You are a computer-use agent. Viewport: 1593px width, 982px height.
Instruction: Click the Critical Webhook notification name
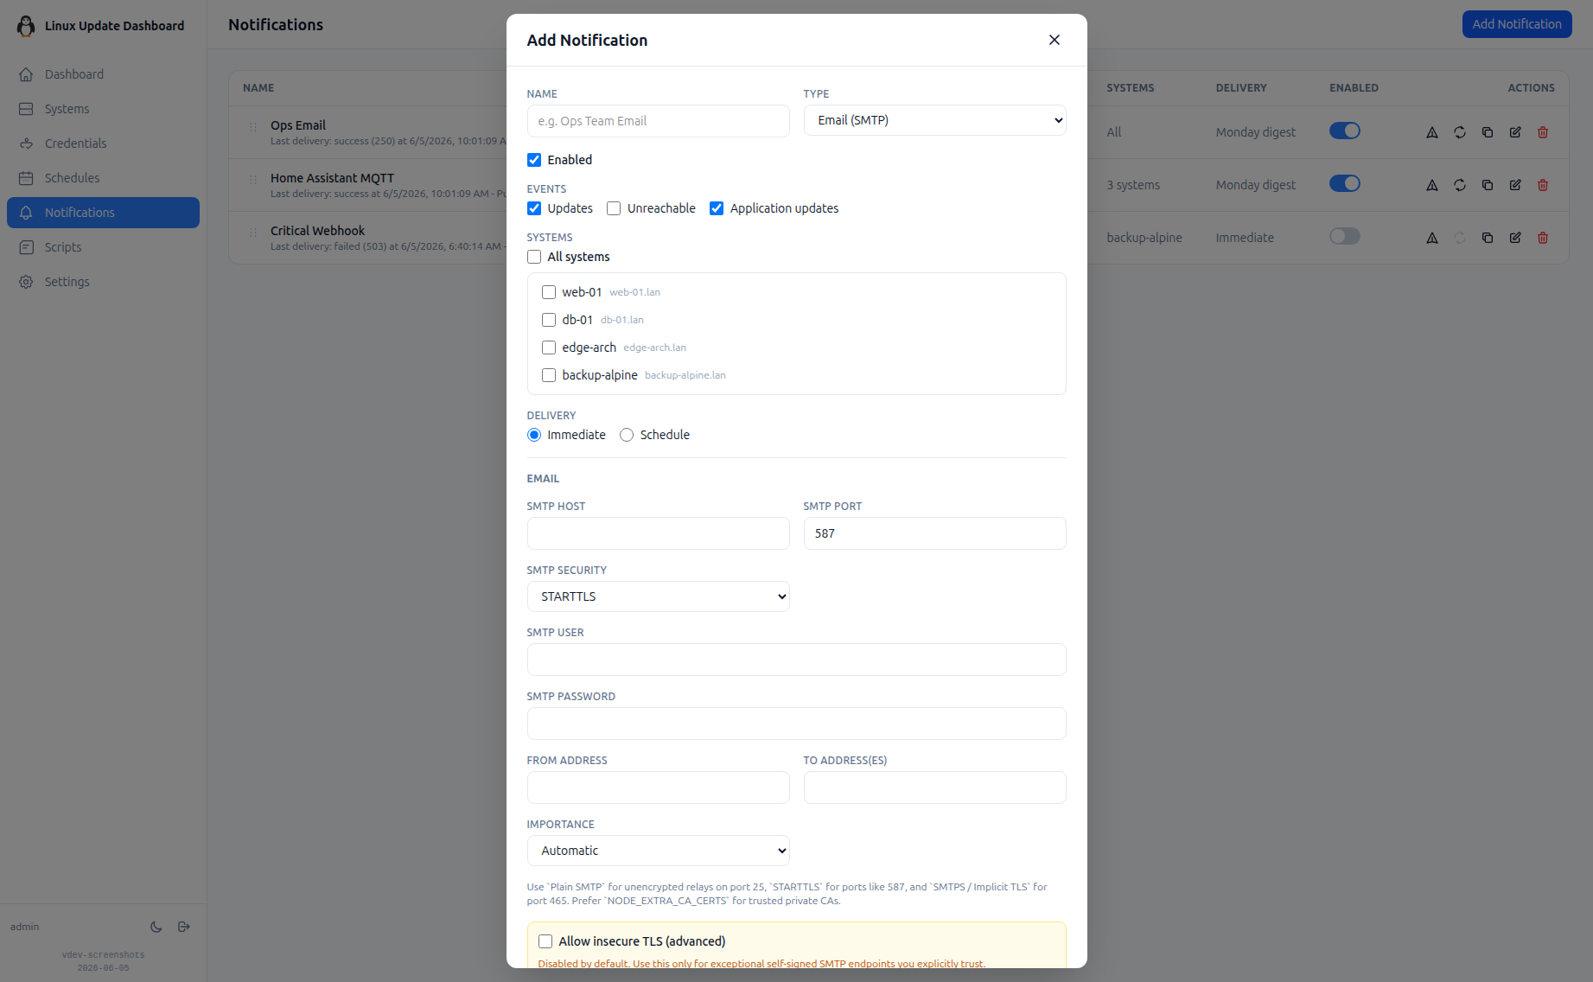[317, 231]
